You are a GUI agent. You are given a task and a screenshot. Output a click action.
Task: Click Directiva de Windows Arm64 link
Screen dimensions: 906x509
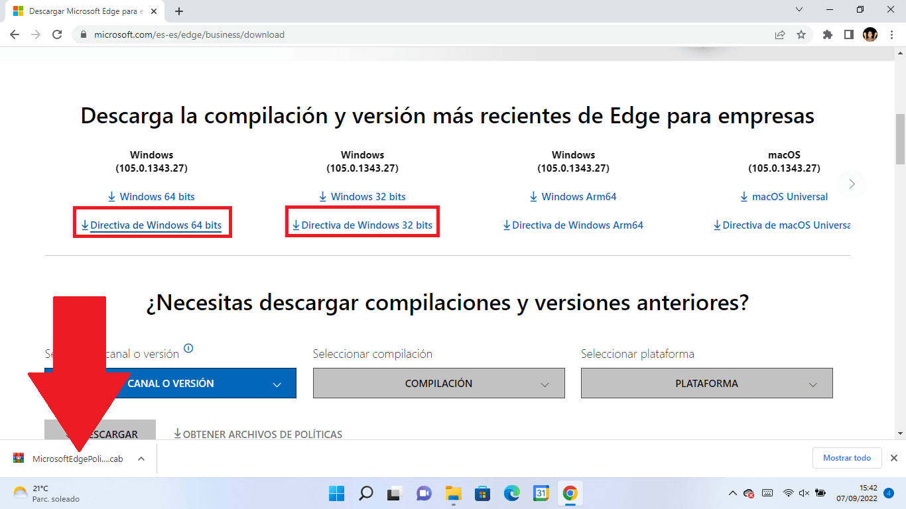pyautogui.click(x=573, y=225)
